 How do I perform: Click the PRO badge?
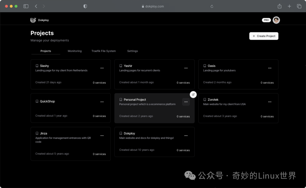266,20
